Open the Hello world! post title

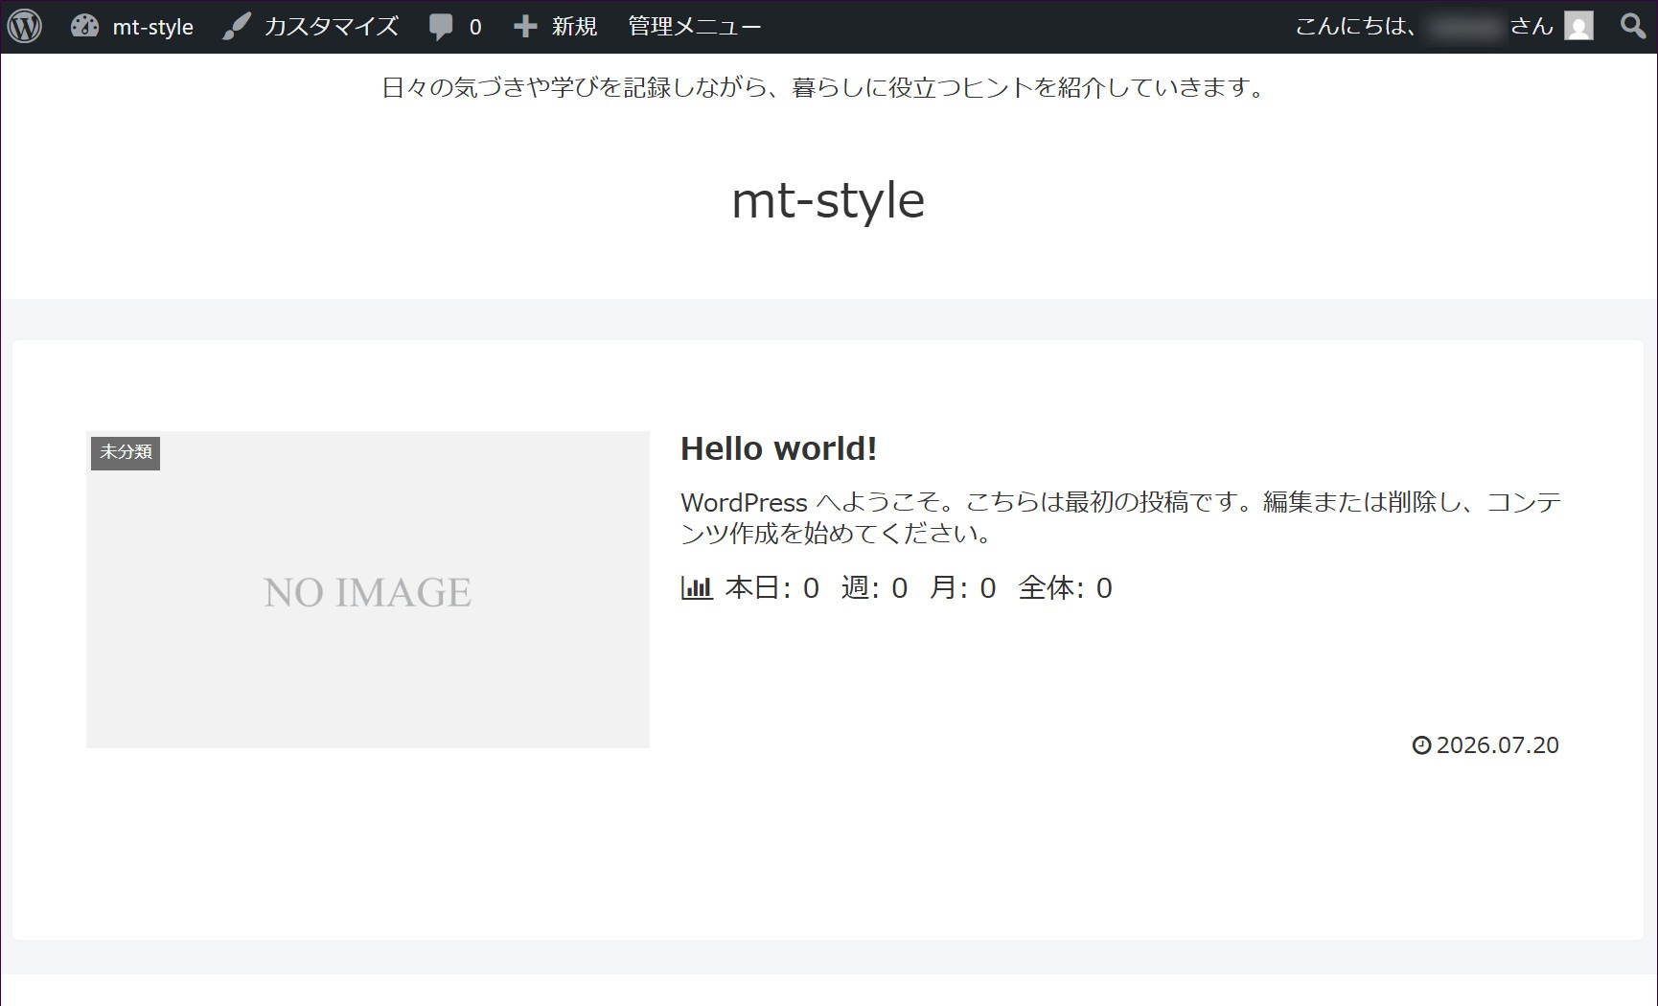coord(779,448)
